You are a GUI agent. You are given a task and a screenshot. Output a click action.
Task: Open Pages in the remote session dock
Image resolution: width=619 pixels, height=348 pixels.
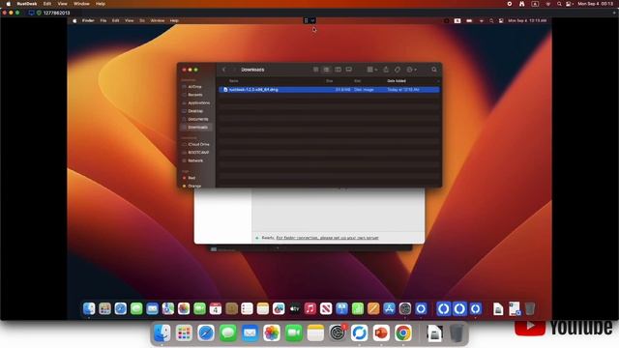point(373,308)
